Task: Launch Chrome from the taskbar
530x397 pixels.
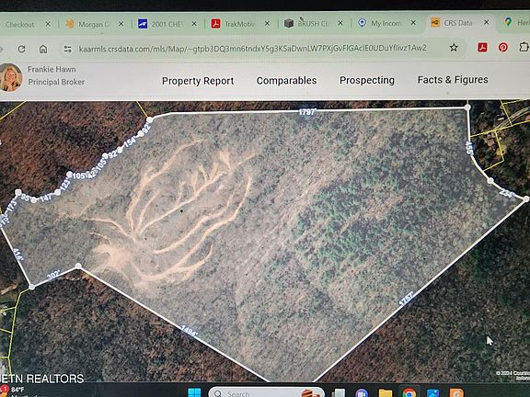Action: click(409, 393)
